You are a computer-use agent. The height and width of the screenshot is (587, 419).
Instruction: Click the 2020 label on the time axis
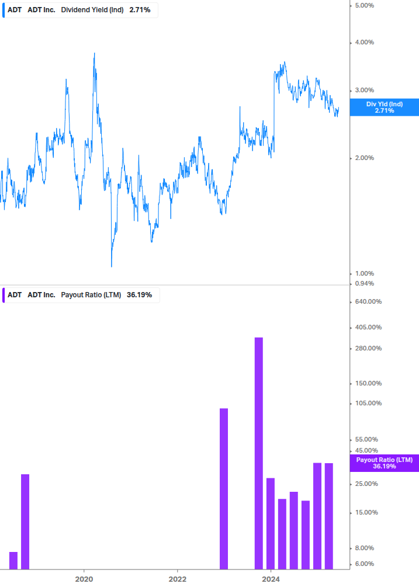click(x=84, y=579)
